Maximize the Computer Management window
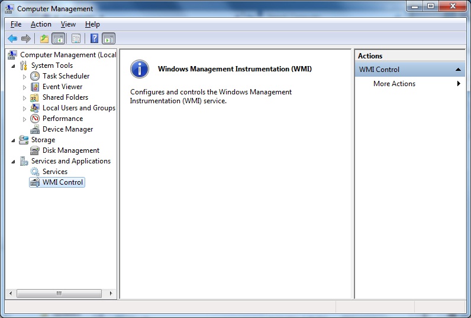 431,6
